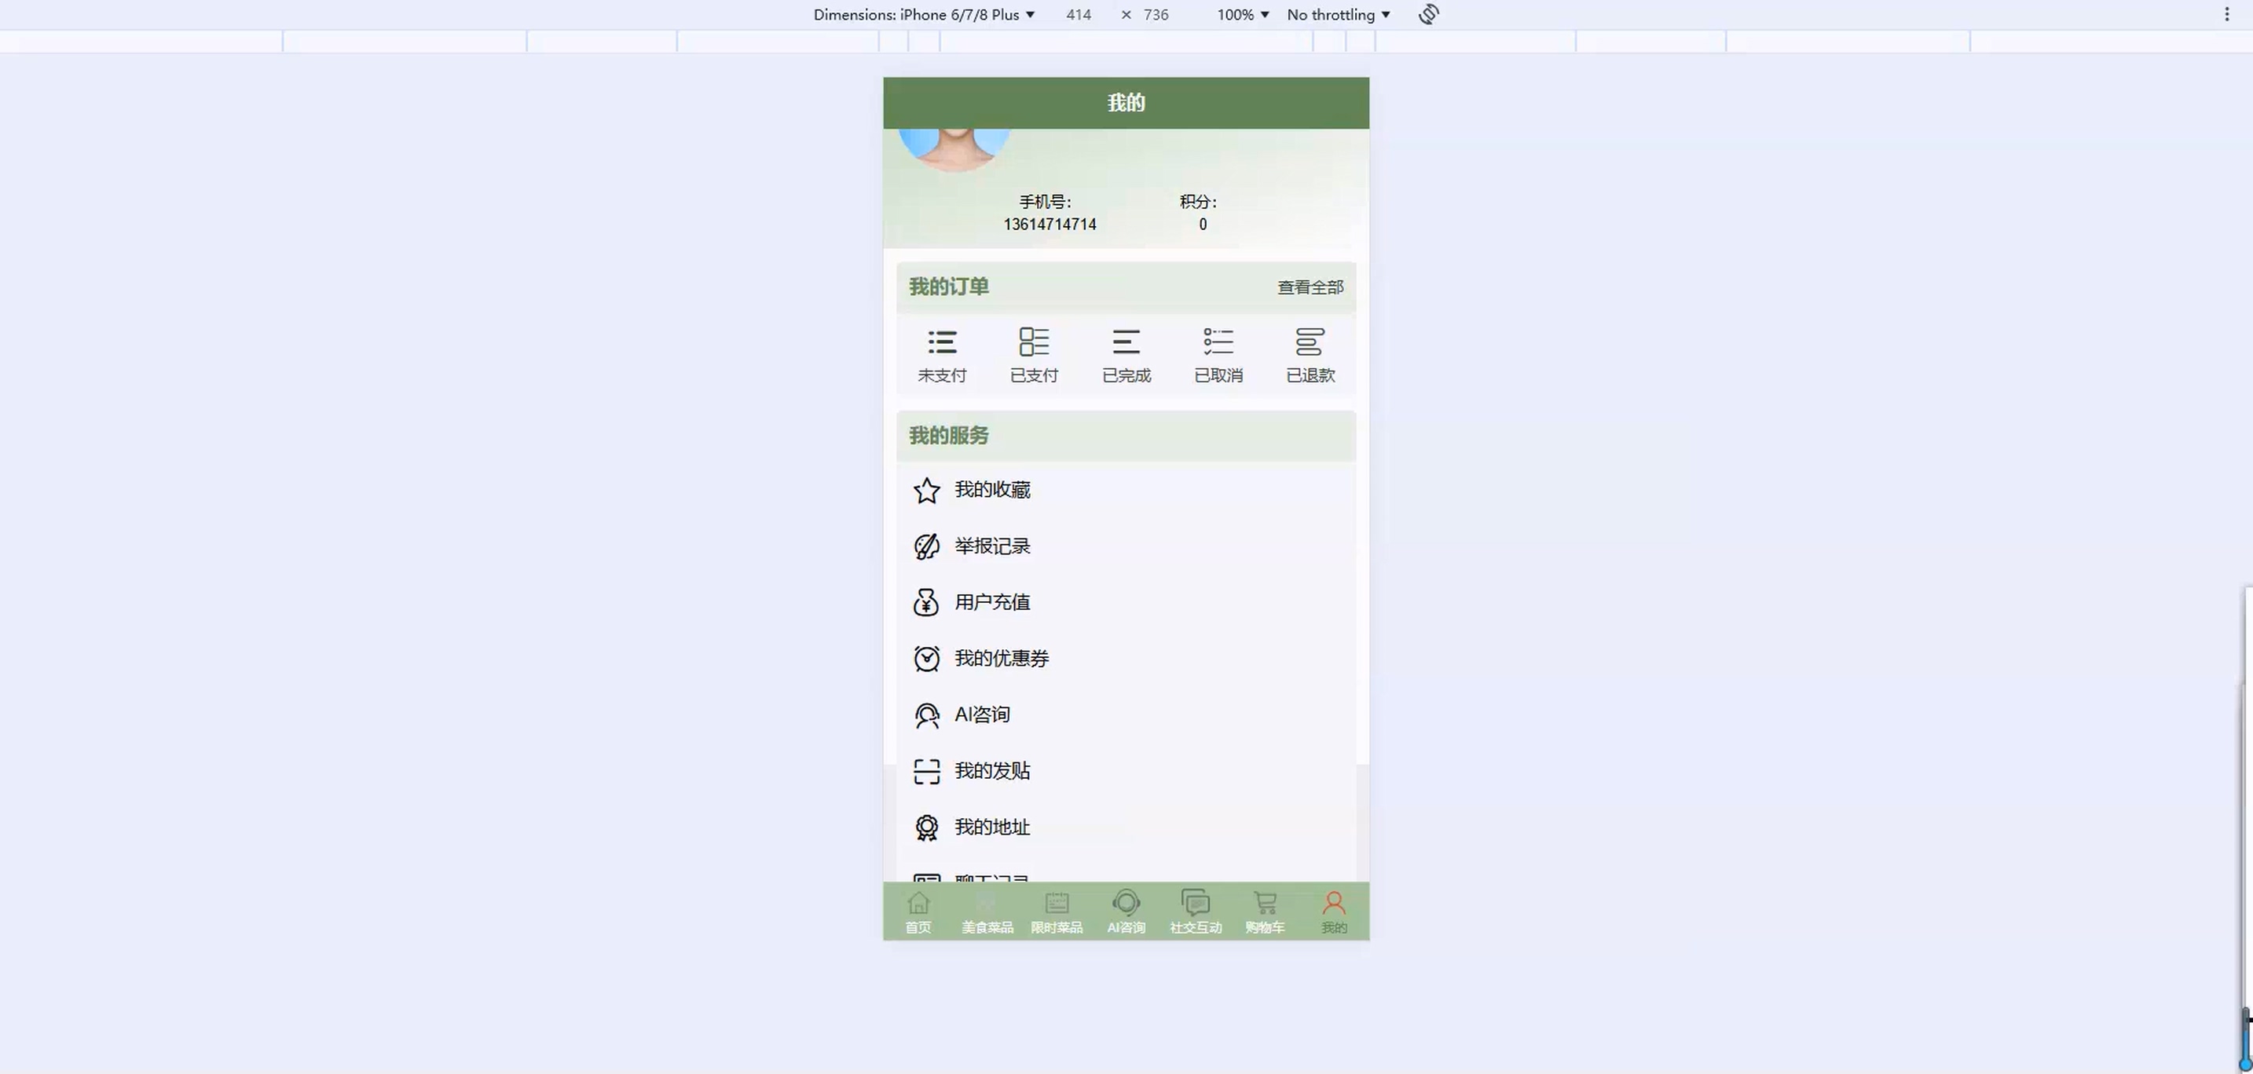The image size is (2253, 1074).
Task: Open the No throttling dropdown
Action: [1338, 15]
